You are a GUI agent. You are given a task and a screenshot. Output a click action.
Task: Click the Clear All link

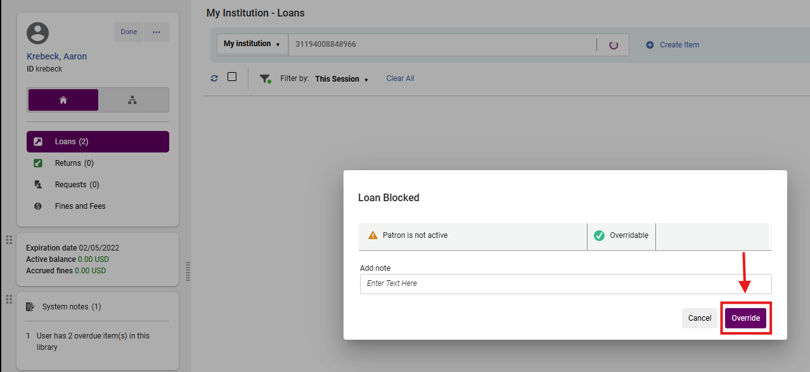coord(400,78)
